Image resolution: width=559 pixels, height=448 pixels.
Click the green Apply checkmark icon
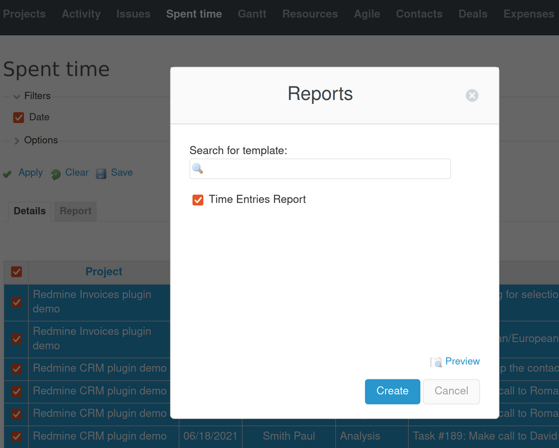pos(7,174)
